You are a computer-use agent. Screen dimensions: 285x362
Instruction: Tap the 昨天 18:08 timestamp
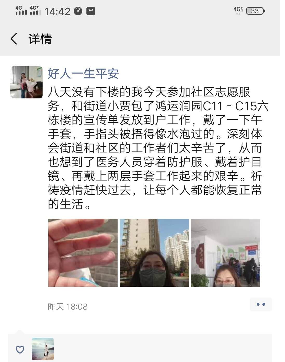point(68,307)
